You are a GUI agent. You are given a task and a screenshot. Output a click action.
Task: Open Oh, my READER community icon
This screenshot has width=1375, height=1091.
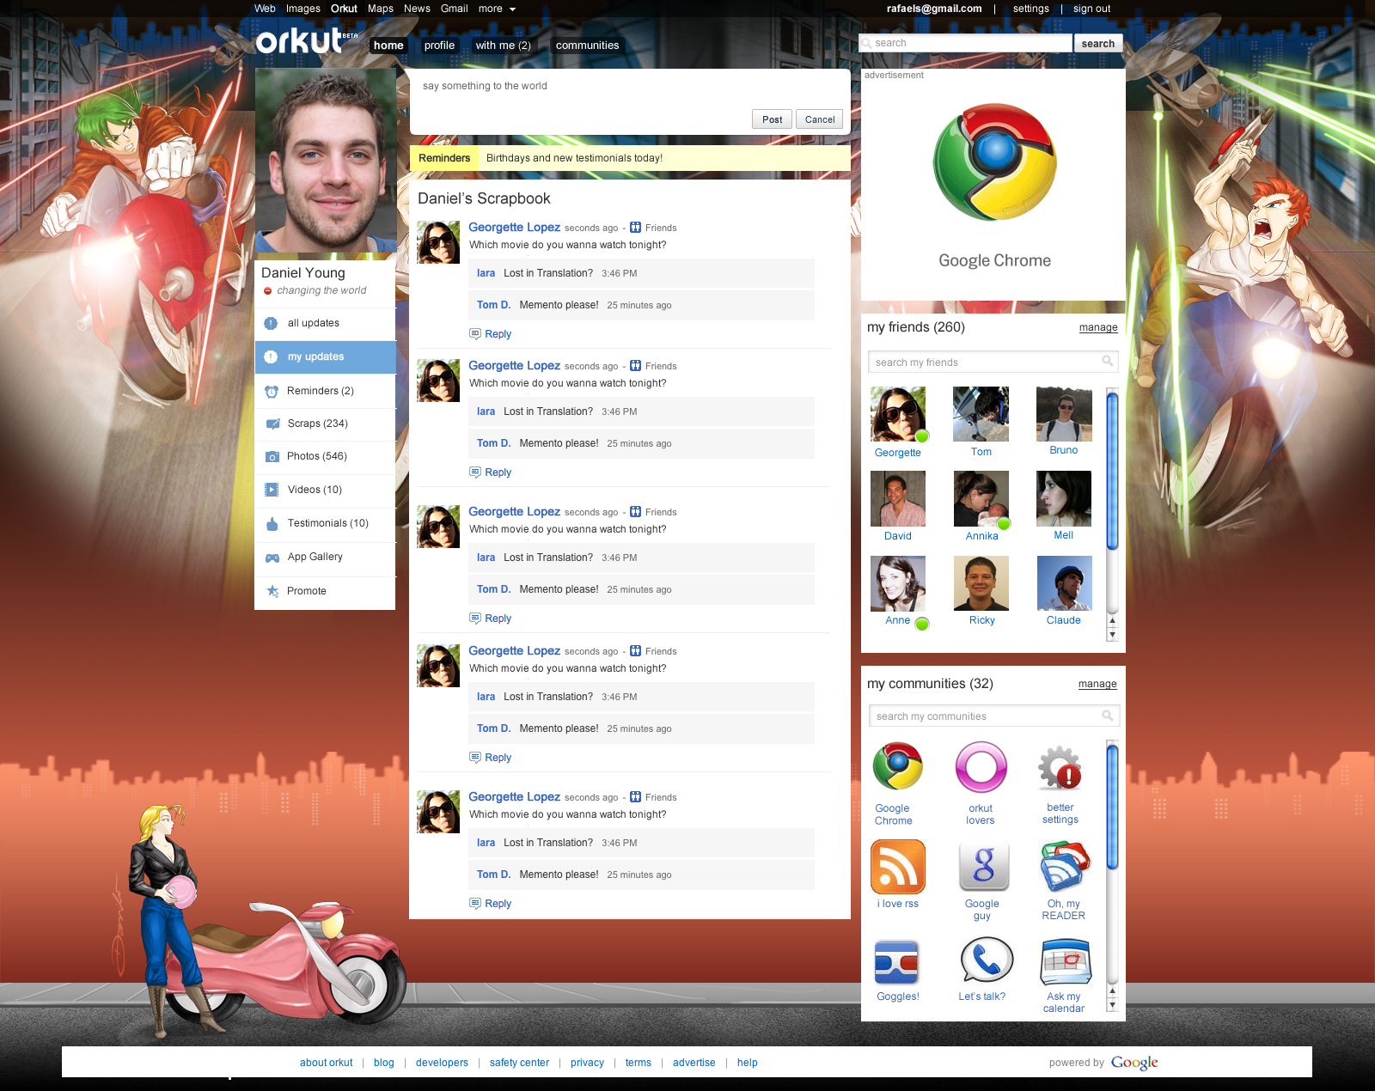click(x=1065, y=867)
